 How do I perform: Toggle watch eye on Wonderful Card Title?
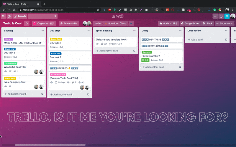click(6, 71)
